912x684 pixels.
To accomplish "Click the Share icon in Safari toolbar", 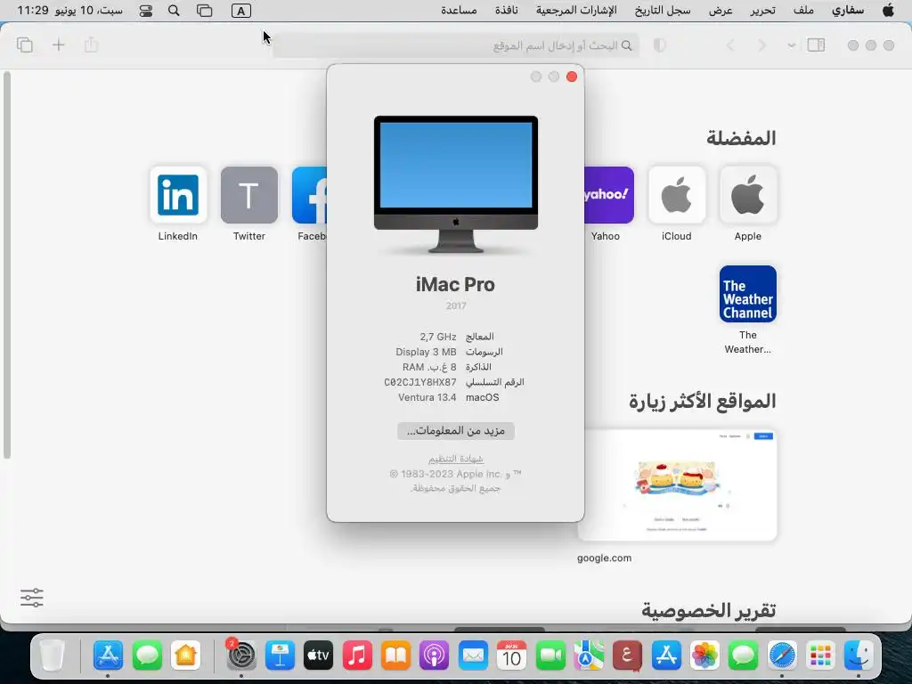I will point(92,45).
